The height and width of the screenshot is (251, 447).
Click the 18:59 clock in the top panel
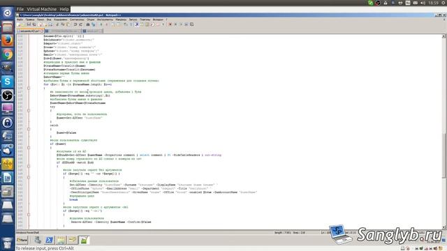tap(433, 3)
